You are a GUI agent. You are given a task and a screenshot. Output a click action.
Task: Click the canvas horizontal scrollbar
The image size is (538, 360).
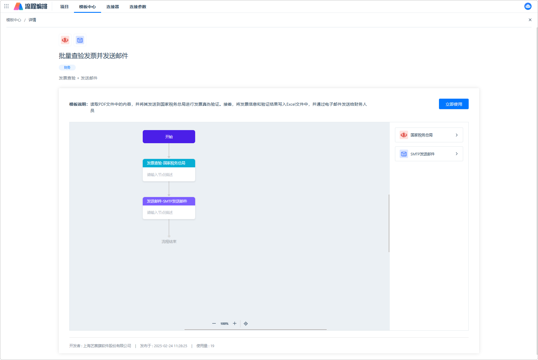255,329
